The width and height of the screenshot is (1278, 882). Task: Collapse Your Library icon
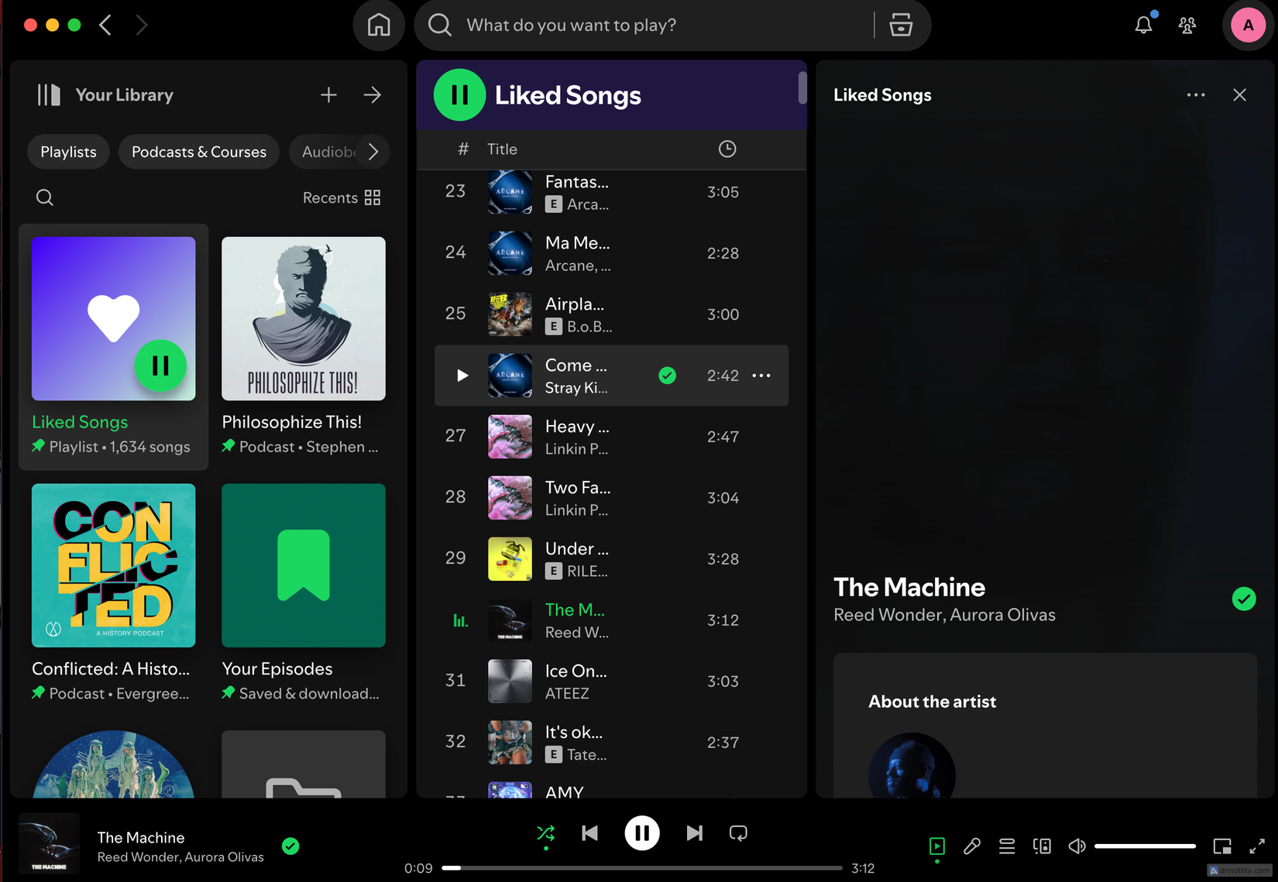tap(48, 95)
